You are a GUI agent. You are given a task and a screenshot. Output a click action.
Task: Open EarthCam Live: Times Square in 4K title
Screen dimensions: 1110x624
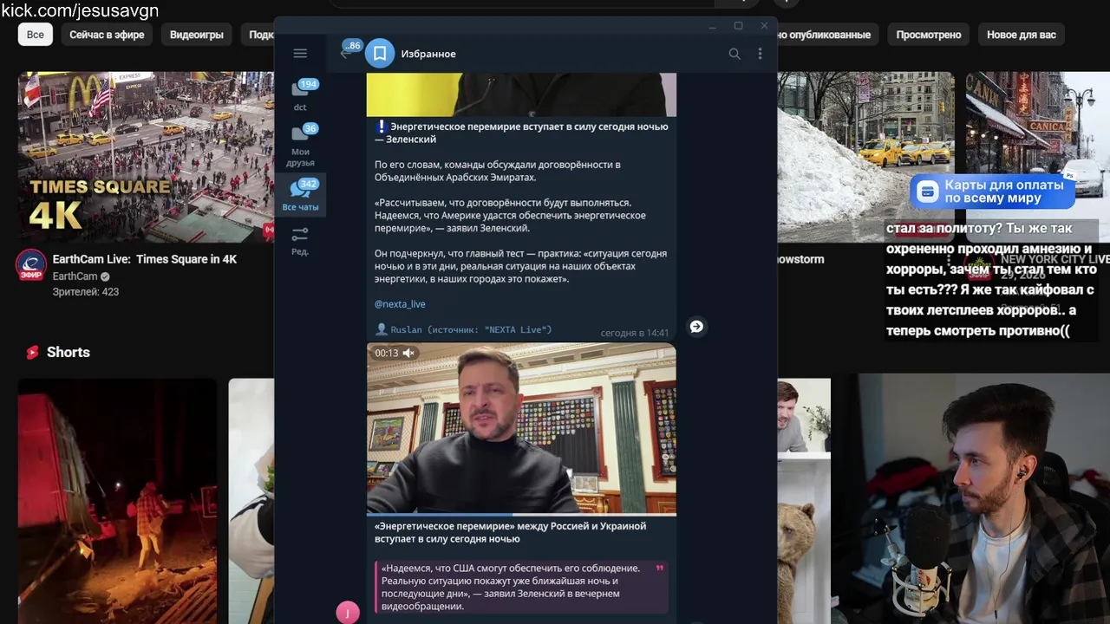click(145, 259)
